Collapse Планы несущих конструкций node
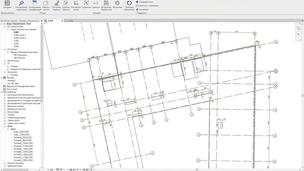The width and height of the screenshot is (304, 171). (x=8, y=29)
